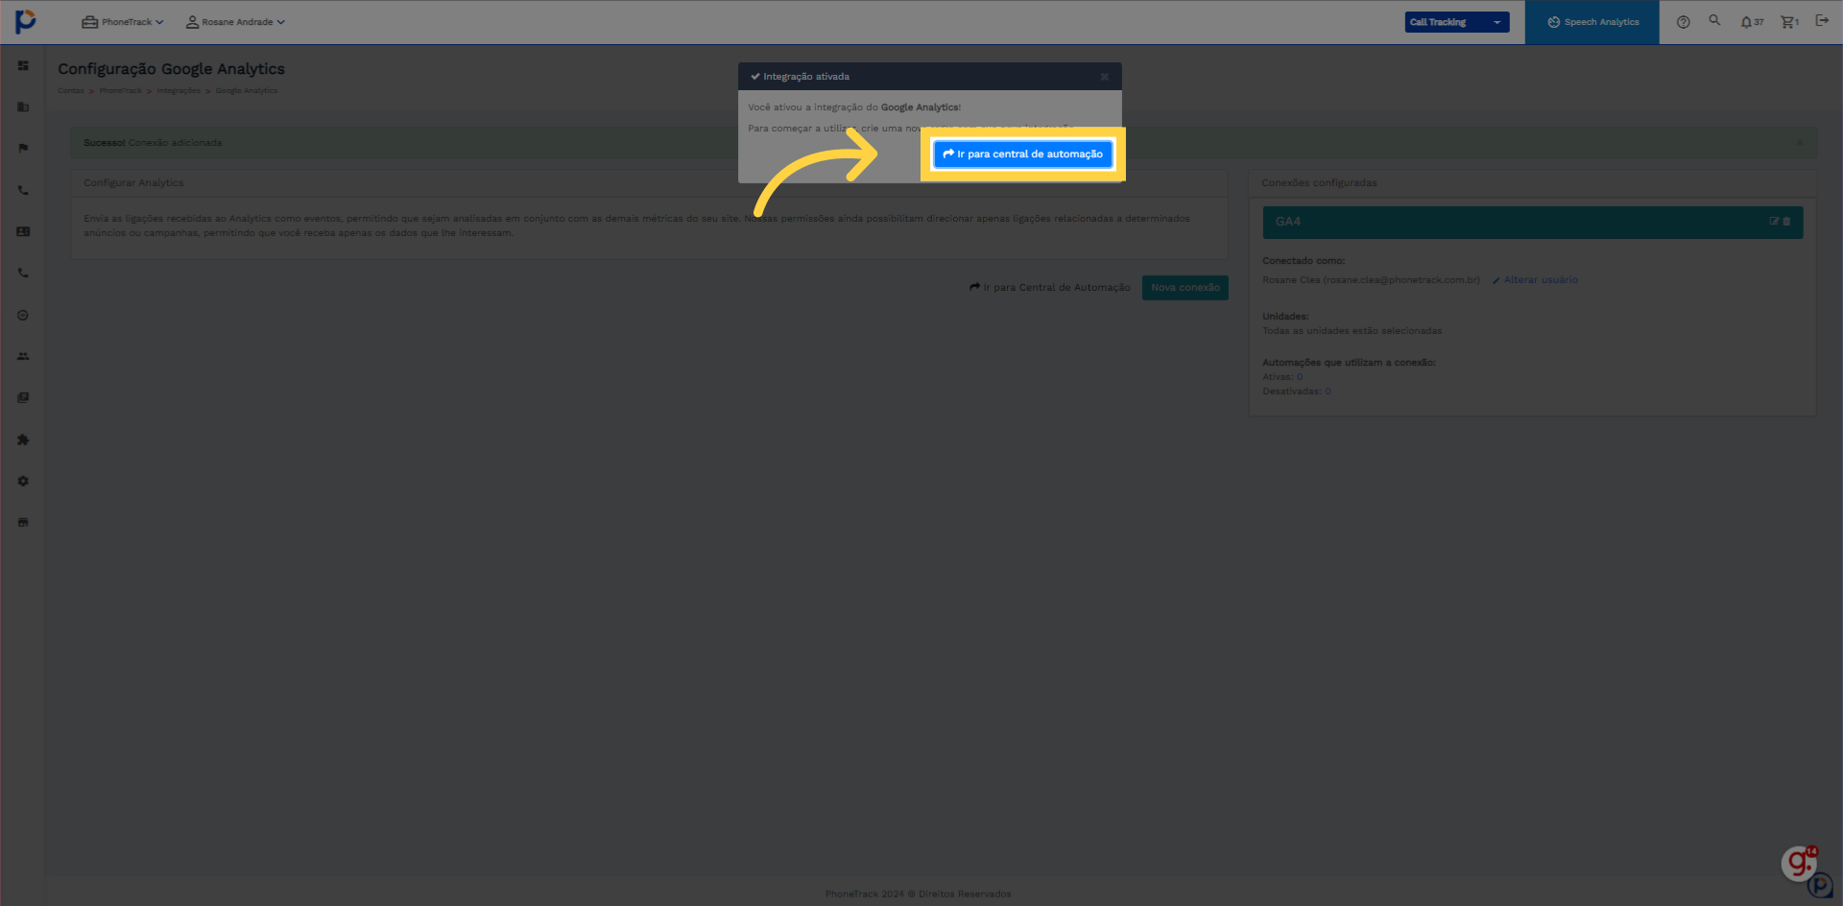This screenshot has height=906, width=1843.
Task: Open the store icon in sidebar
Action: tap(23, 522)
